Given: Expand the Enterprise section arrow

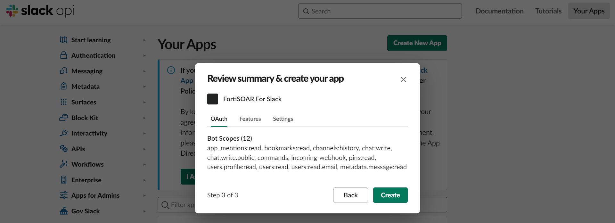Looking at the screenshot, I should (x=144, y=180).
